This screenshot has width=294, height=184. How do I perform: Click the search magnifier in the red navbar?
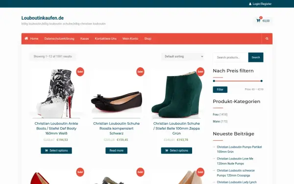tap(267, 39)
